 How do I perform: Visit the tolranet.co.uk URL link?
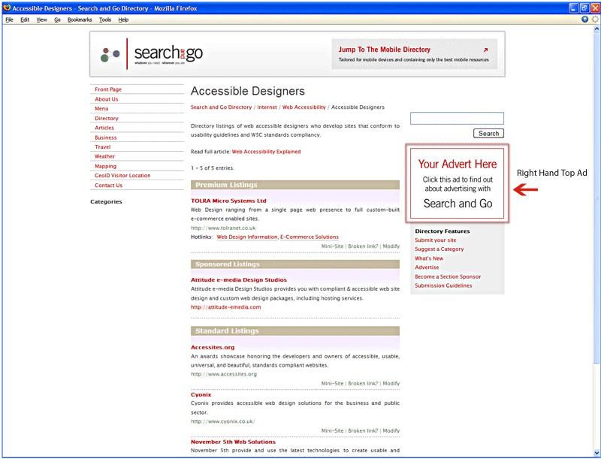[x=223, y=228]
